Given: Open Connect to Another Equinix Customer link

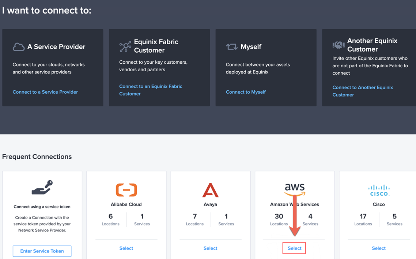Looking at the screenshot, I should [x=363, y=91].
